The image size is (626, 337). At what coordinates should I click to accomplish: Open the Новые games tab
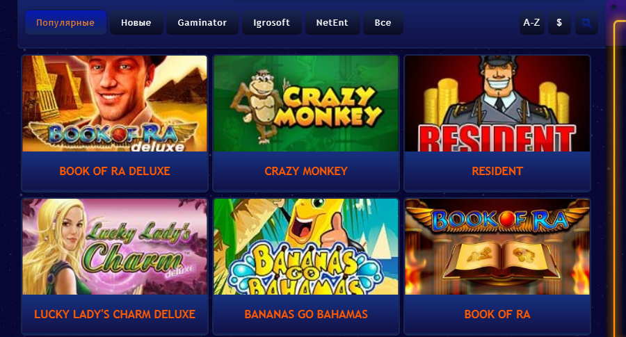coord(136,23)
